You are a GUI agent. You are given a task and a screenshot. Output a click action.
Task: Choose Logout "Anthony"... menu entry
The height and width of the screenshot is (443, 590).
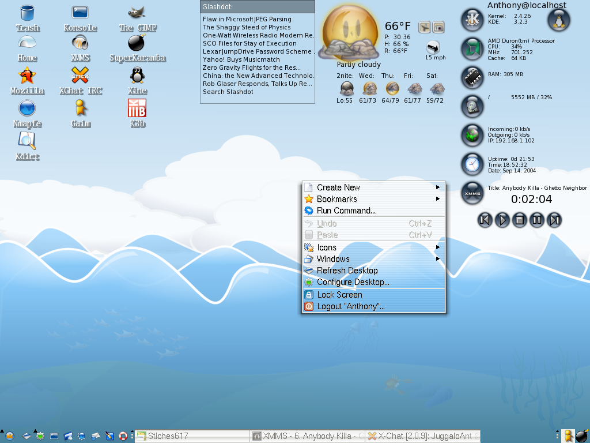click(x=373, y=306)
